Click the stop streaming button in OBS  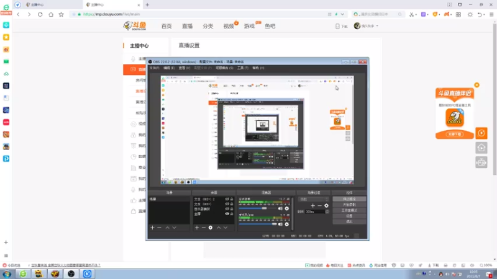[x=349, y=199]
